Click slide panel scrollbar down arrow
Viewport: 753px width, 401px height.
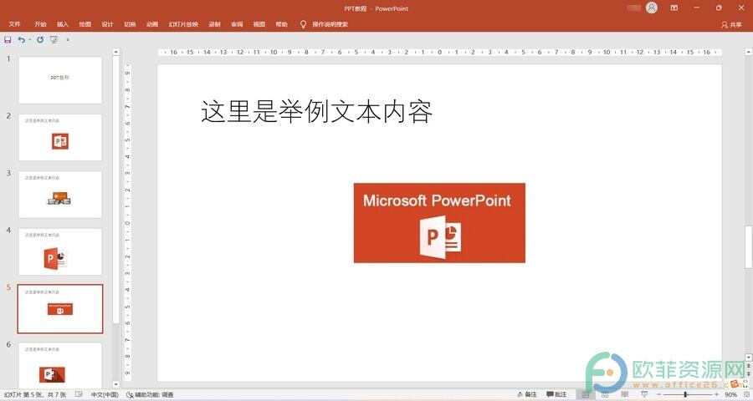115,384
